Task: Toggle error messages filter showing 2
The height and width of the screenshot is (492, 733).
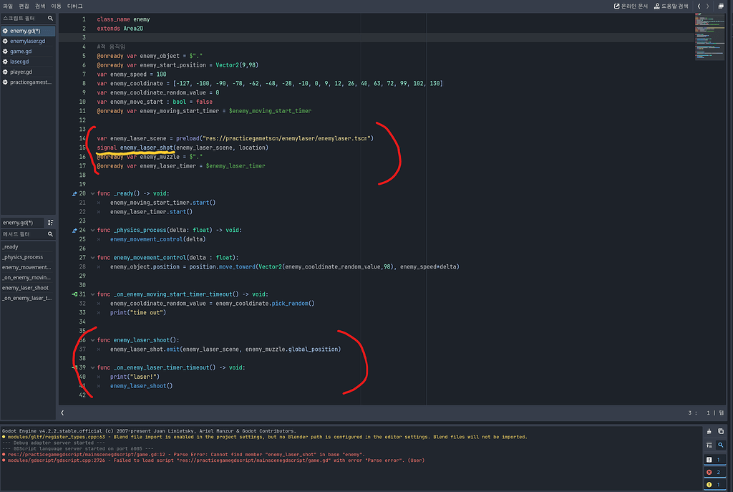Action: coord(715,473)
